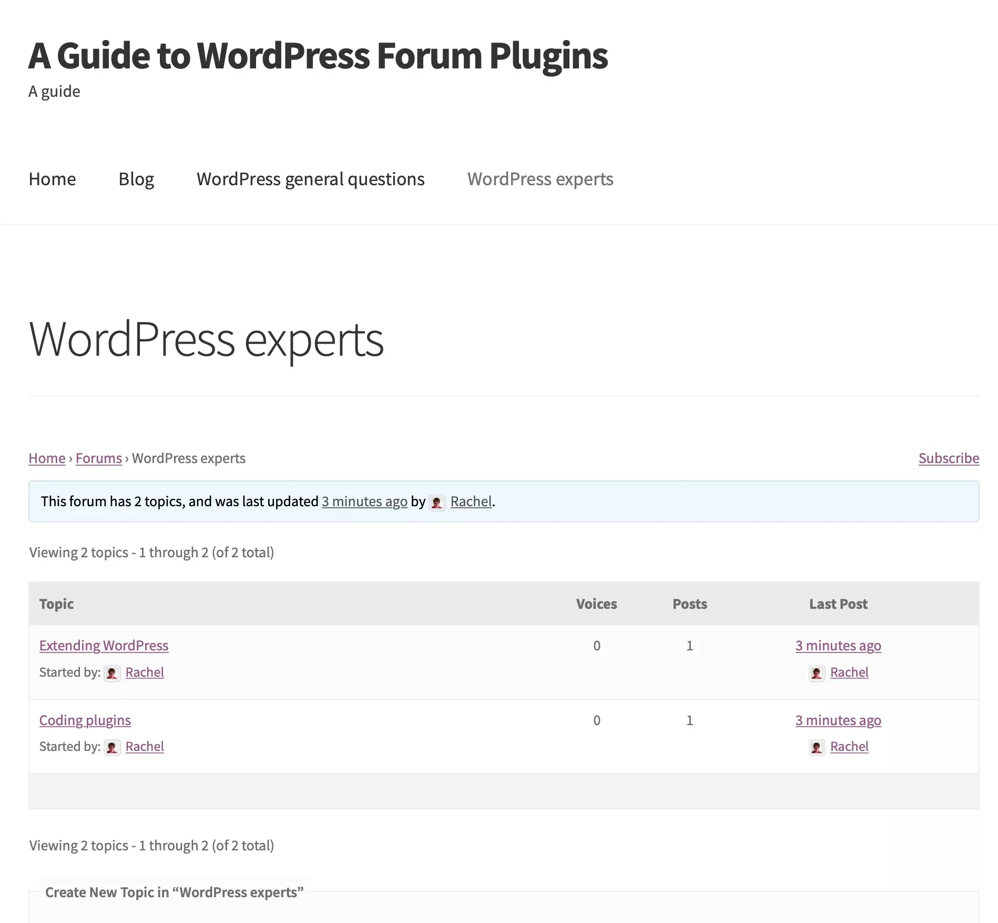The height and width of the screenshot is (923, 998).
Task: Open the site title A Guide to WordPress Forum Plugins
Action: 318,56
